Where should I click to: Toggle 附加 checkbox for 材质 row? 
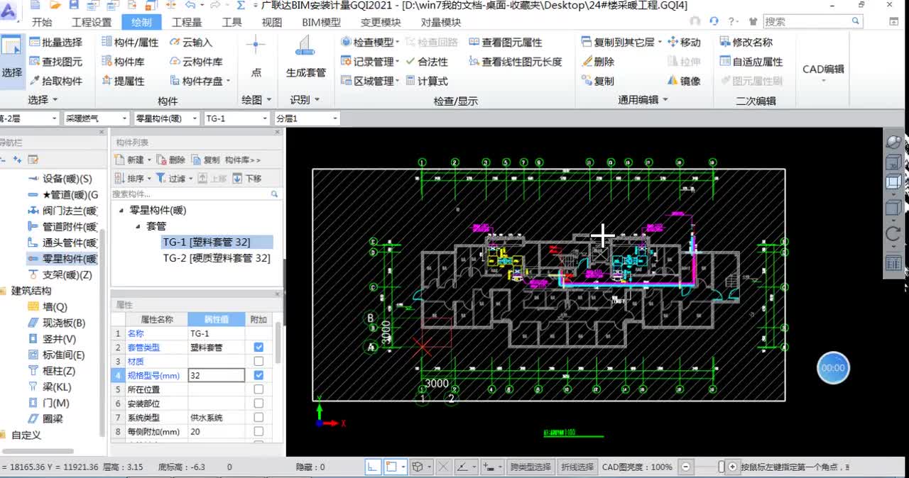click(x=258, y=362)
